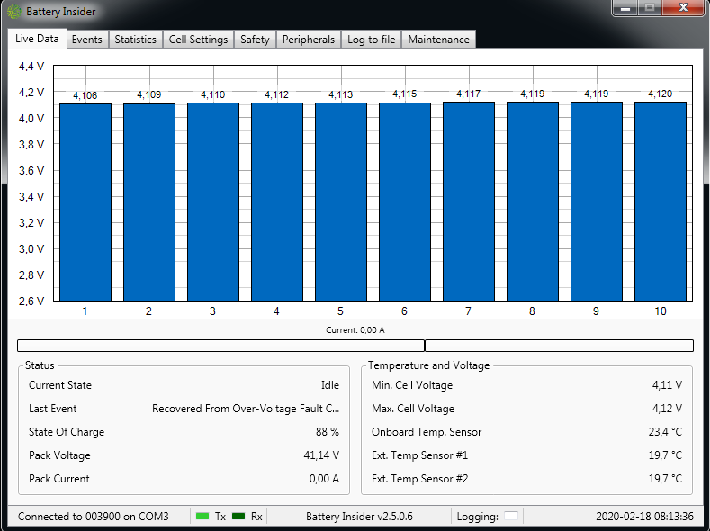Click the State Of Charge value

point(327,432)
